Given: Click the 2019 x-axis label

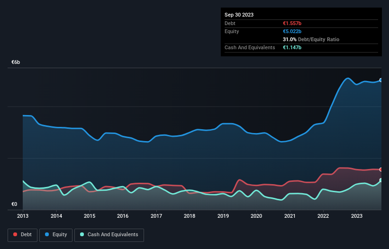Looking at the screenshot, I should pyautogui.click(x=223, y=216).
